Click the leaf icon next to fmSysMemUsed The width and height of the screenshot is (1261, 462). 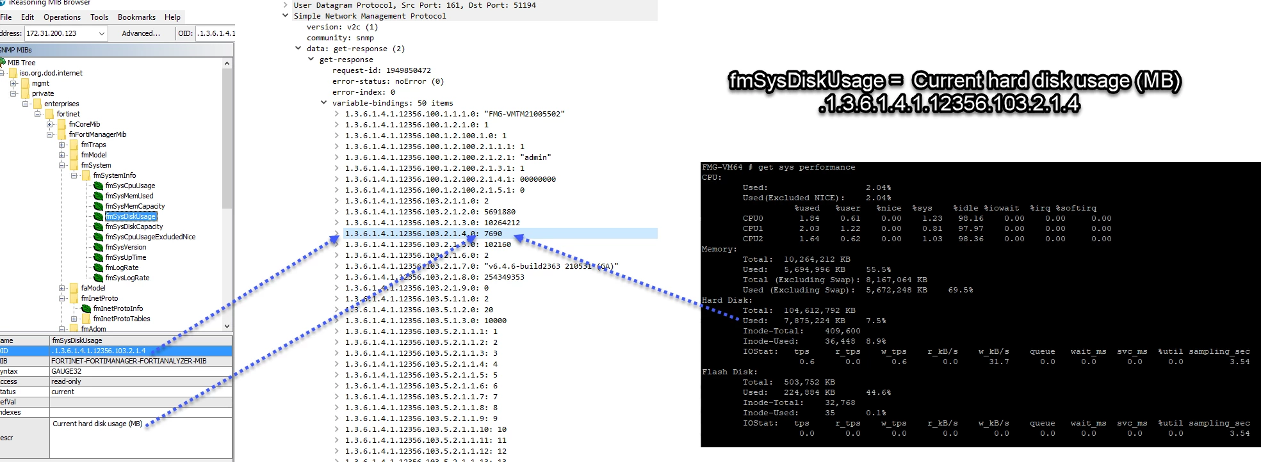point(99,196)
